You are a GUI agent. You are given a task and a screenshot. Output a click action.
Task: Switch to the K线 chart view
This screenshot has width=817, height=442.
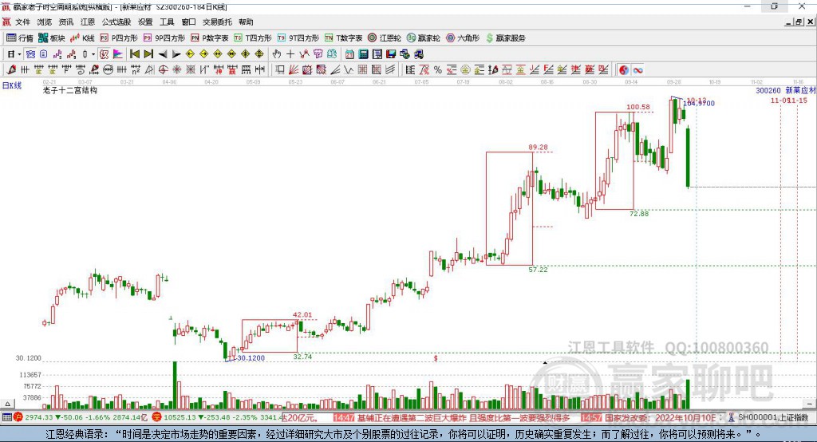point(82,38)
